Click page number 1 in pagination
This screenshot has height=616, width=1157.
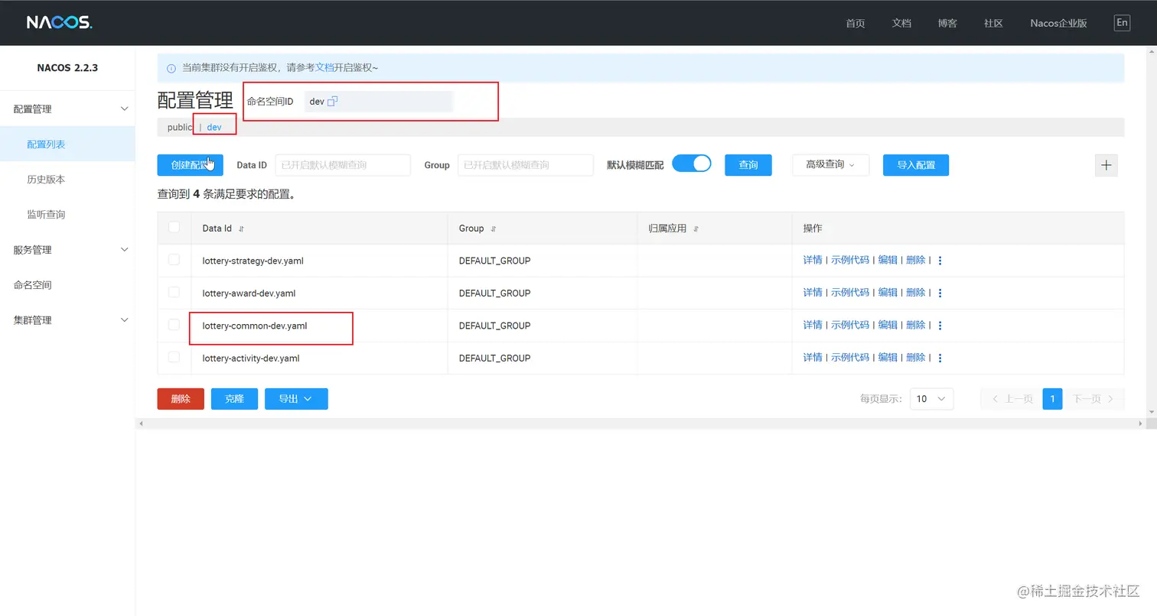pyautogui.click(x=1052, y=399)
